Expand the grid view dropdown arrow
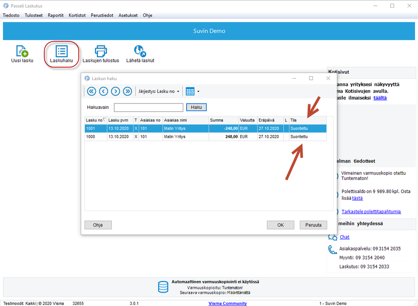 (x=198, y=92)
